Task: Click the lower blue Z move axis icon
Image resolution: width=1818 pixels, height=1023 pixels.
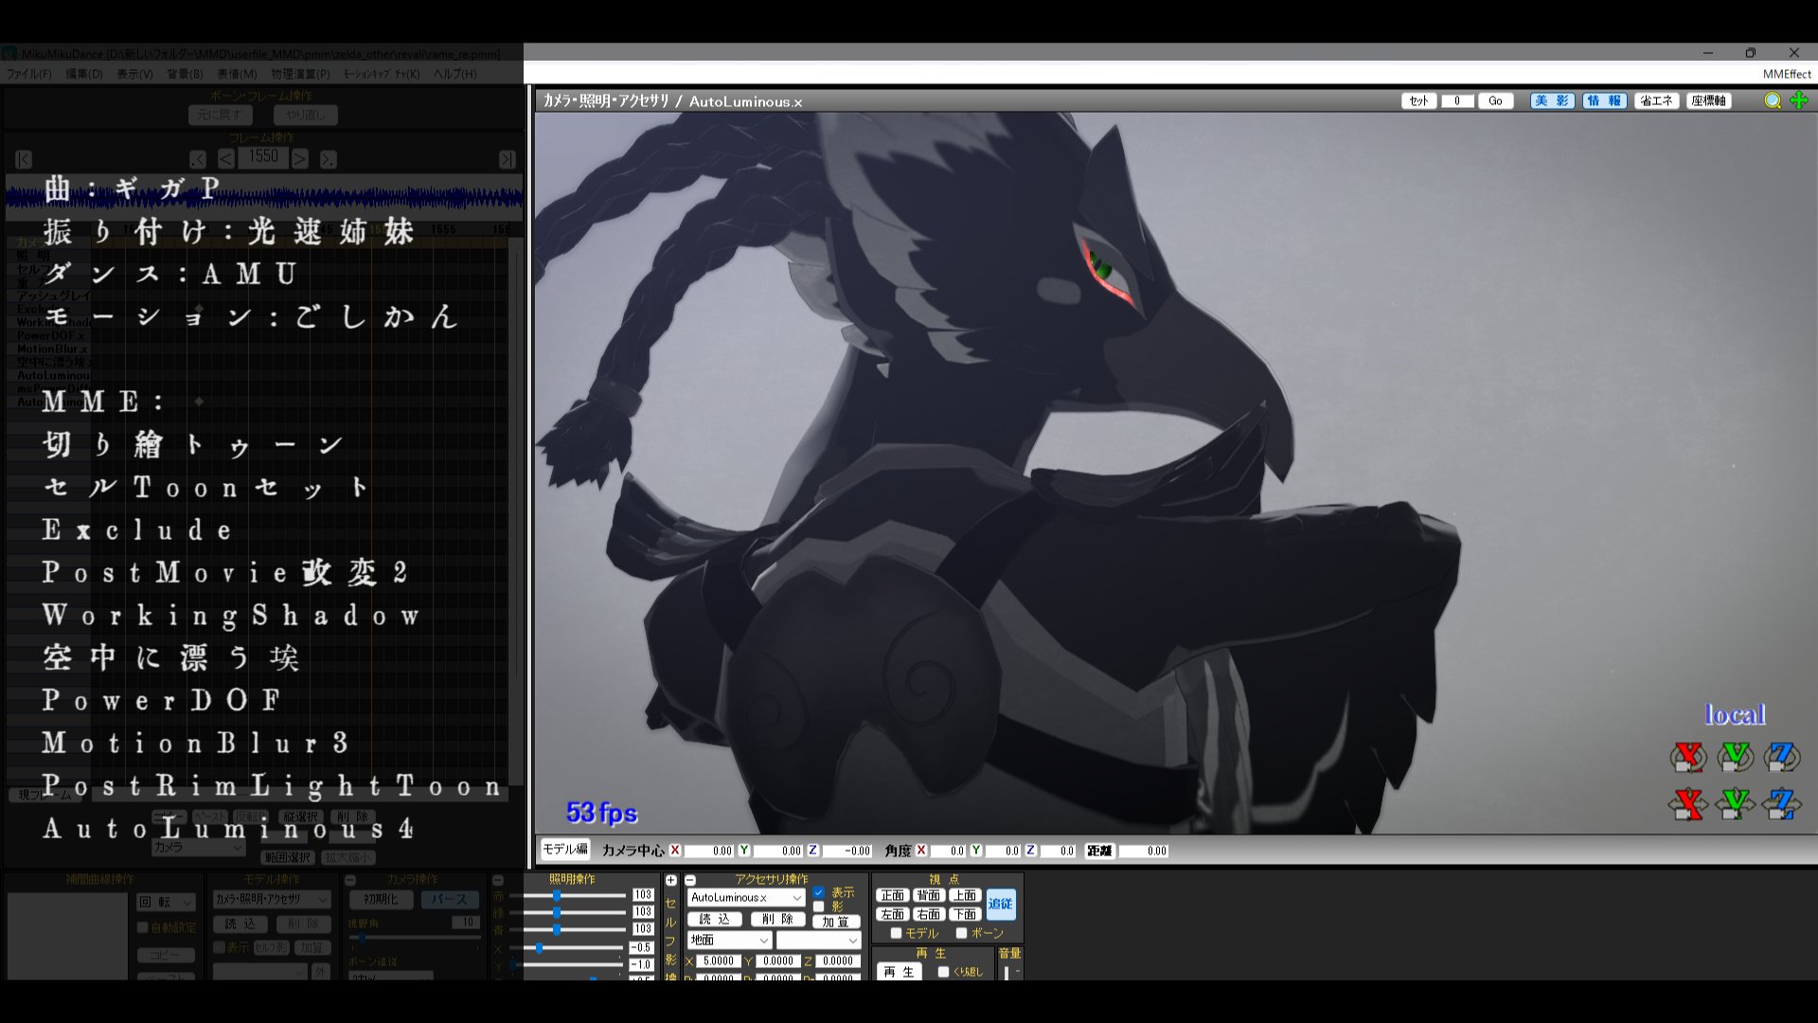Action: (x=1781, y=803)
